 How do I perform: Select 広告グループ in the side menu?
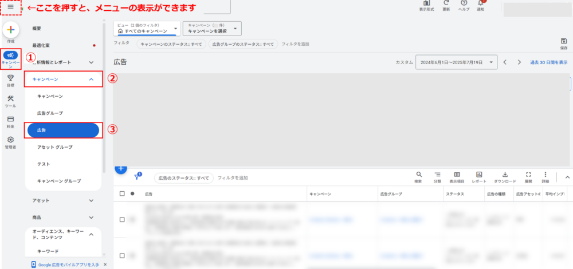50,113
